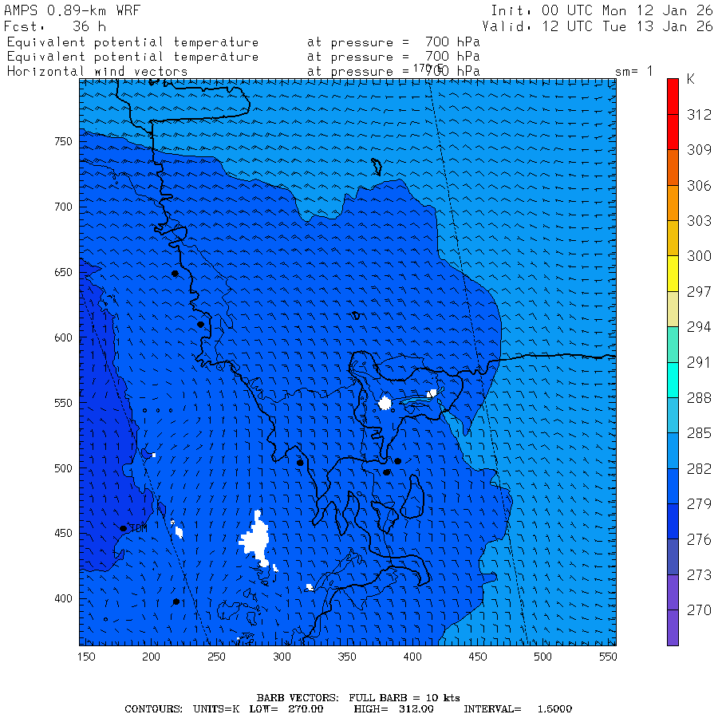Click the 150 x-axis tick label

(86, 657)
